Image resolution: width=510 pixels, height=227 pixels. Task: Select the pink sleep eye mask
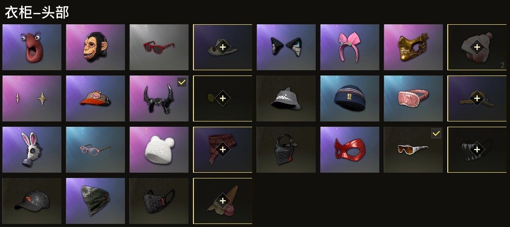pyautogui.click(x=413, y=98)
